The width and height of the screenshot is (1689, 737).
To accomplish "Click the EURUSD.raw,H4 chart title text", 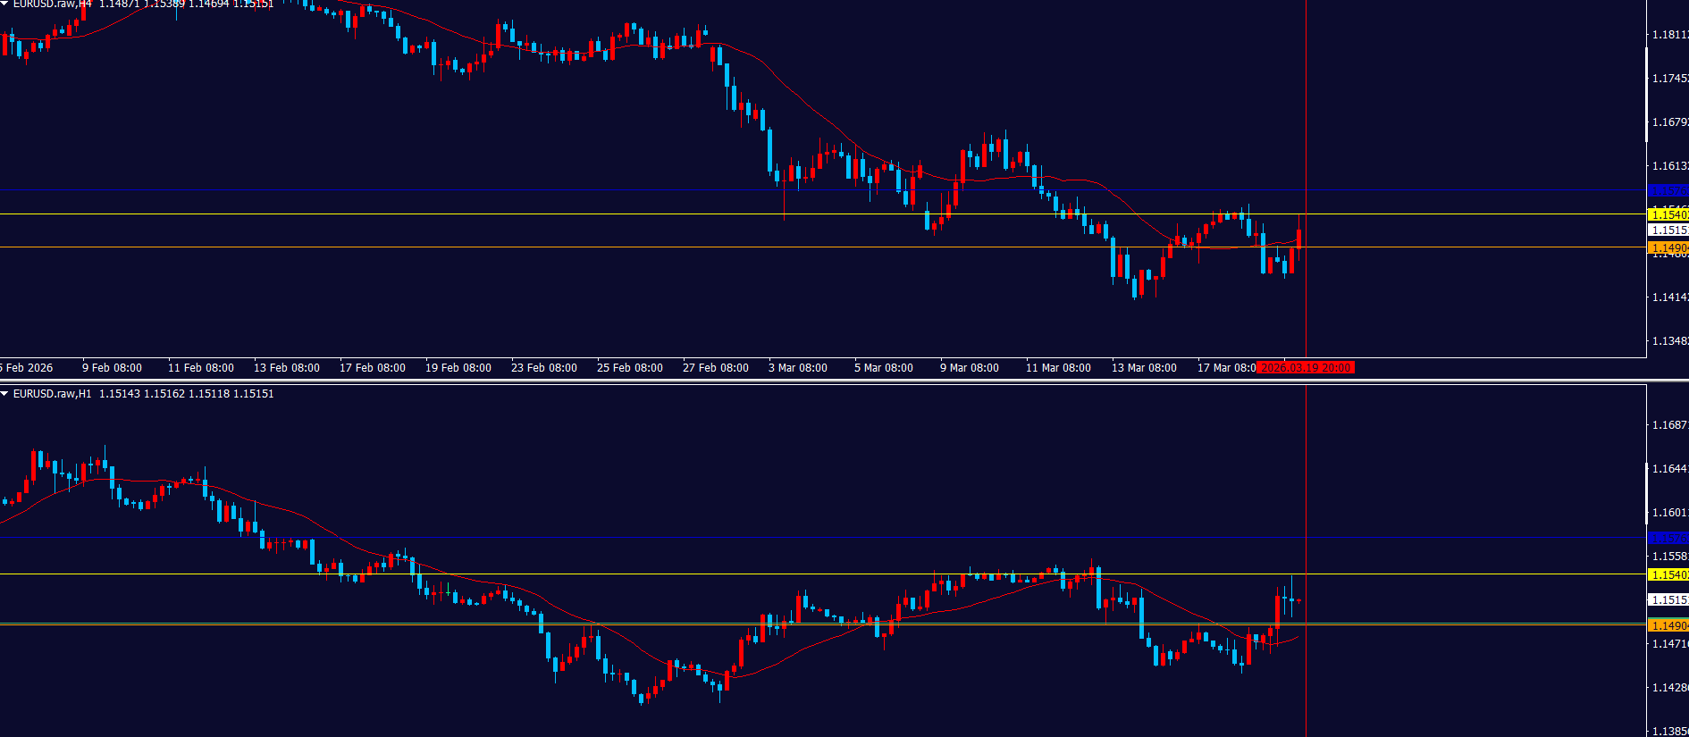I will (x=52, y=4).
